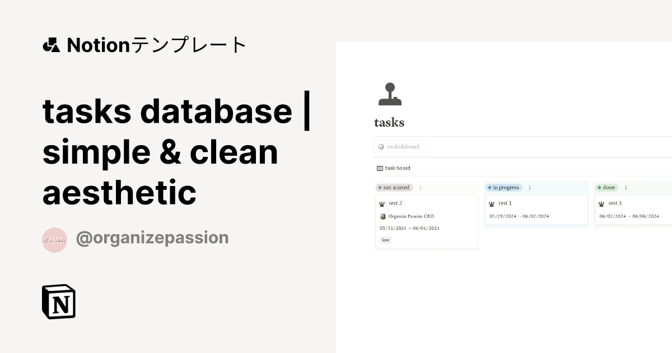Click the crown icon beside test 1
672x353 pixels.
pos(492,203)
